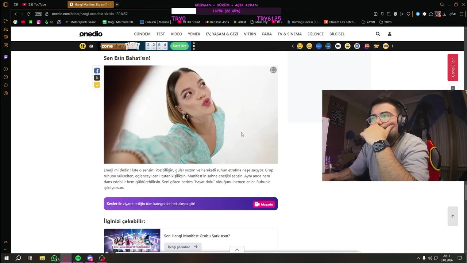Viewport: 467px width, 263px height.
Task: Reload the onedio page
Action: 28,14
